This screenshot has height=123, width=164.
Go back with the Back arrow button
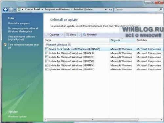[5, 10]
